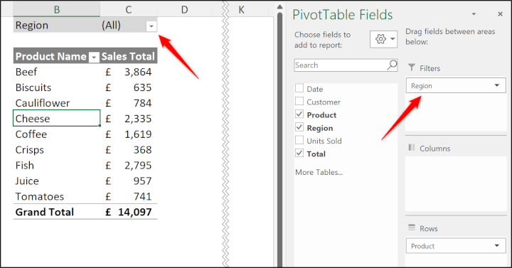This screenshot has height=268, width=512.
Task: Select column B header
Action: pyautogui.click(x=57, y=9)
